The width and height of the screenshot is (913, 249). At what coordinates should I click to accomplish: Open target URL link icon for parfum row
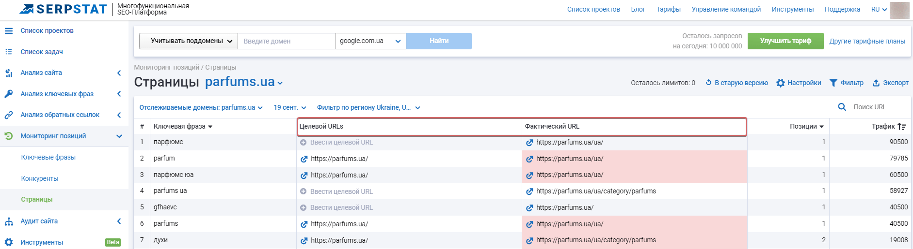point(304,159)
